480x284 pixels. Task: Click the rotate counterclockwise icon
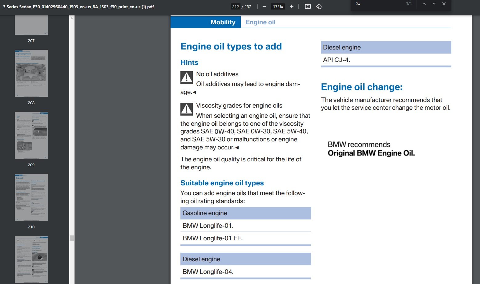(x=319, y=6)
